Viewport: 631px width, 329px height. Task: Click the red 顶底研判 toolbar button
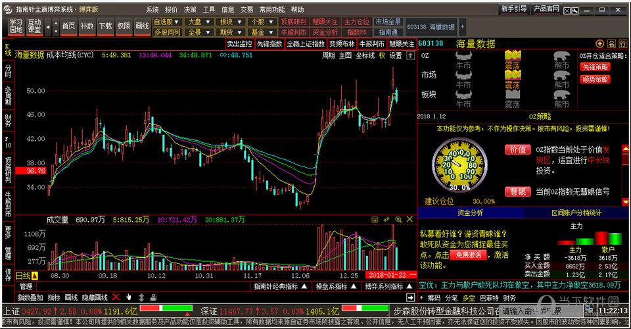click(294, 22)
